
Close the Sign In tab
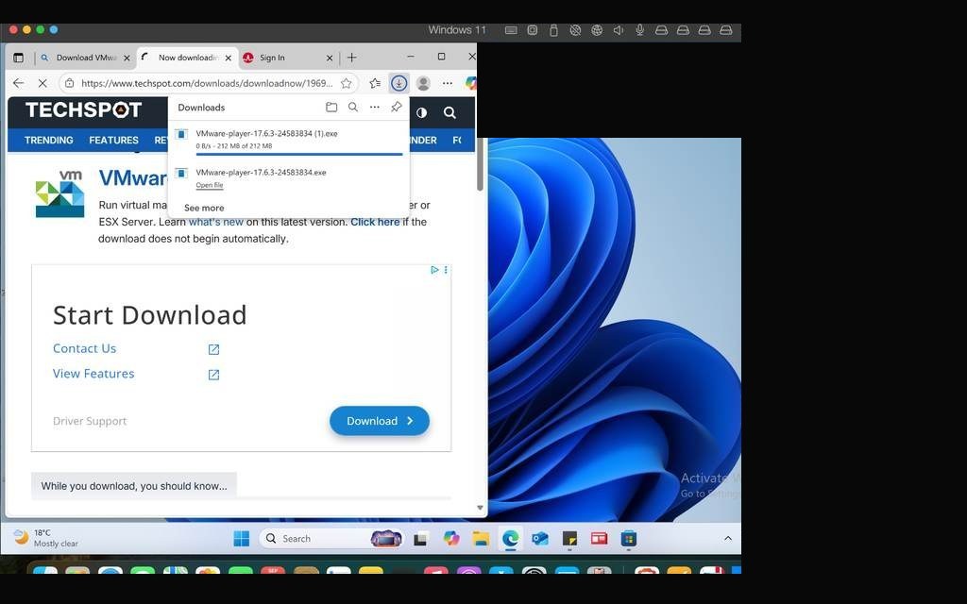(x=330, y=58)
